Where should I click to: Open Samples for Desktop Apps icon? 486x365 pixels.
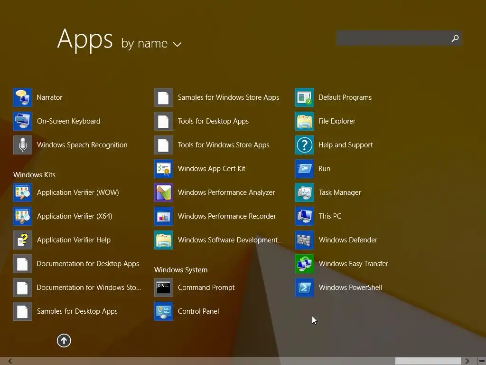coord(23,311)
